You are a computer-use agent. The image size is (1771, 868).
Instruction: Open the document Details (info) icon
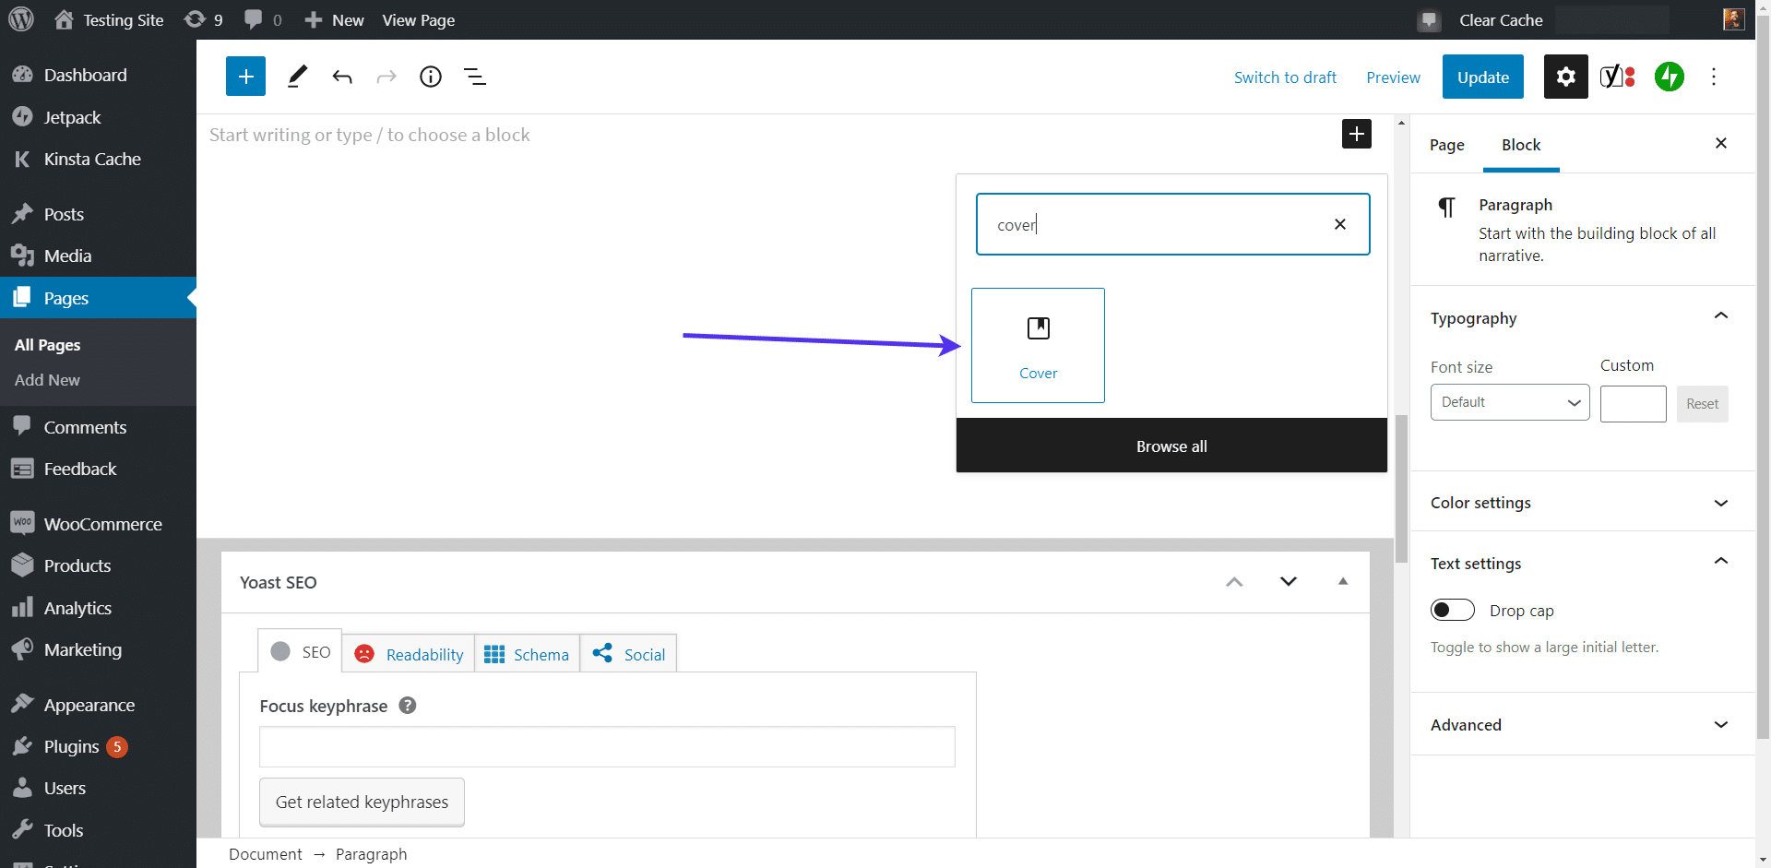[430, 77]
